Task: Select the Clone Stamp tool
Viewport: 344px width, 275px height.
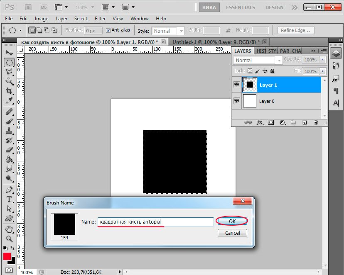Action: click(x=9, y=131)
